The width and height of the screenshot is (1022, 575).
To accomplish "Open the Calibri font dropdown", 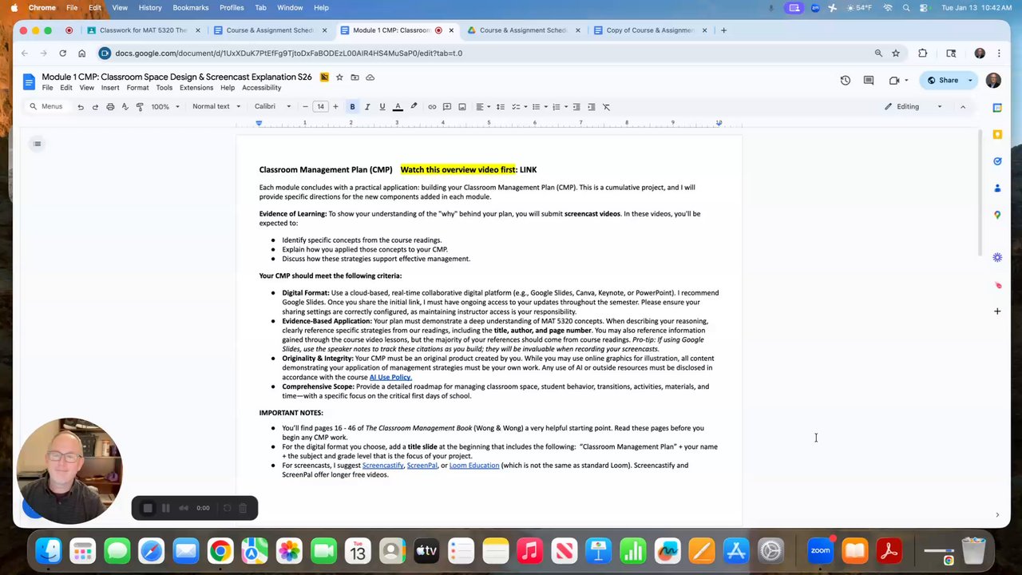I will coord(272,106).
